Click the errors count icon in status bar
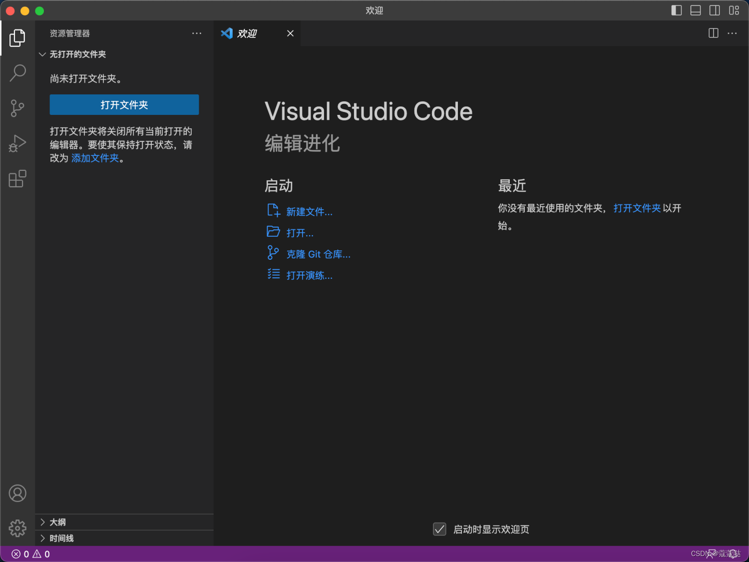The image size is (749, 562). tap(16, 554)
